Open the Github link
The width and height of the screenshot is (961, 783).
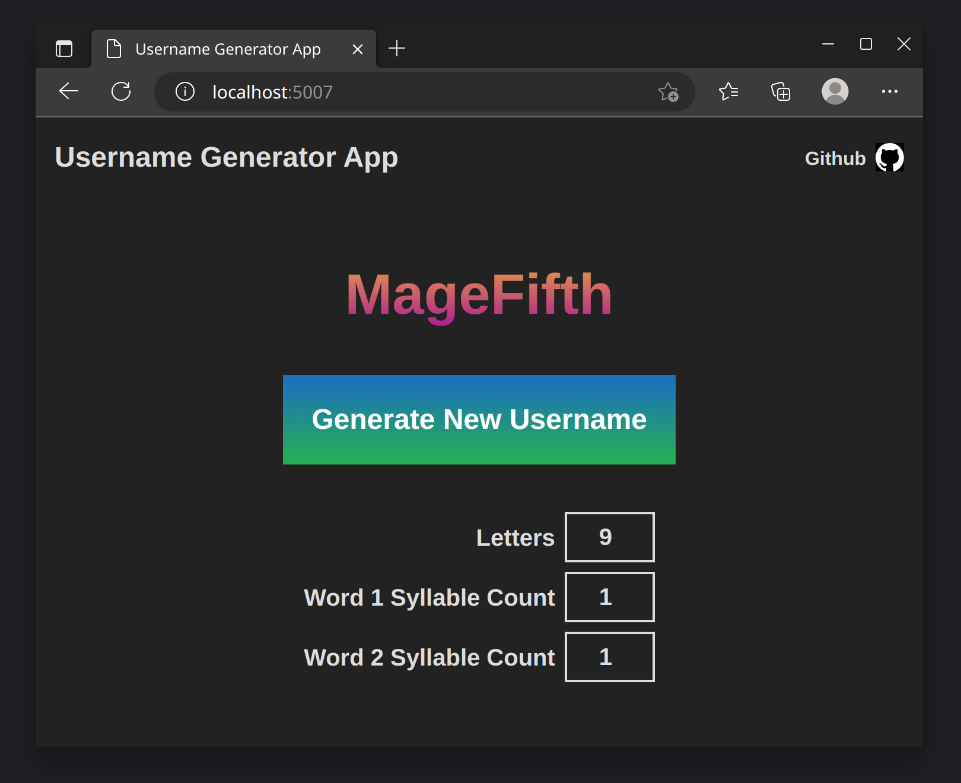[x=835, y=158]
